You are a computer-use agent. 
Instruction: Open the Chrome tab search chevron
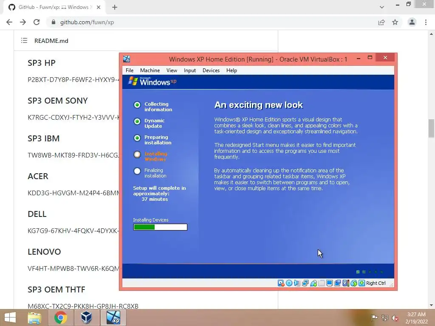(x=382, y=7)
